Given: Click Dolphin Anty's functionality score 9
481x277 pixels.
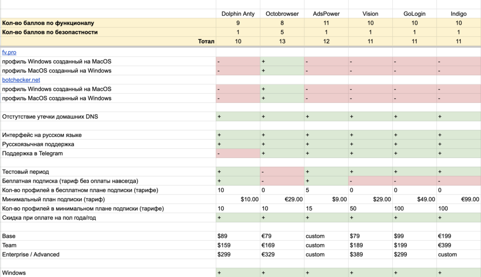Looking at the screenshot, I should (x=238, y=23).
